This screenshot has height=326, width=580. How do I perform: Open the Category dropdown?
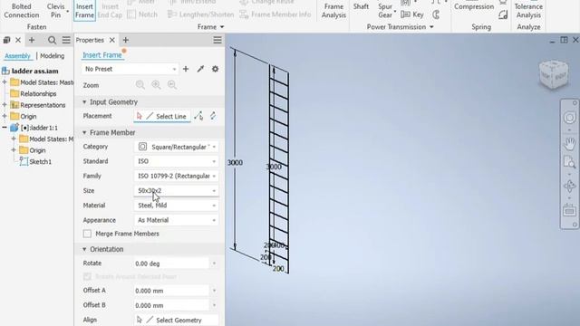click(x=176, y=147)
